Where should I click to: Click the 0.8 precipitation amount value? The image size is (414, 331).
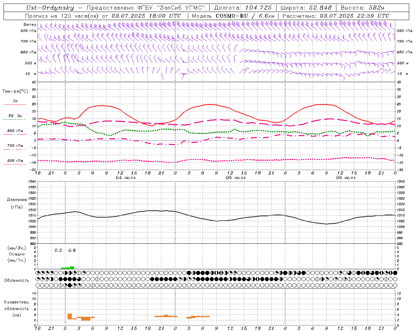[x=72, y=251]
